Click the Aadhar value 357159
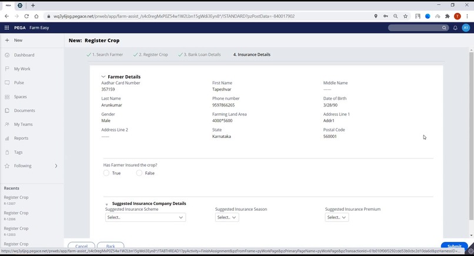This screenshot has height=256, width=474. point(108,89)
